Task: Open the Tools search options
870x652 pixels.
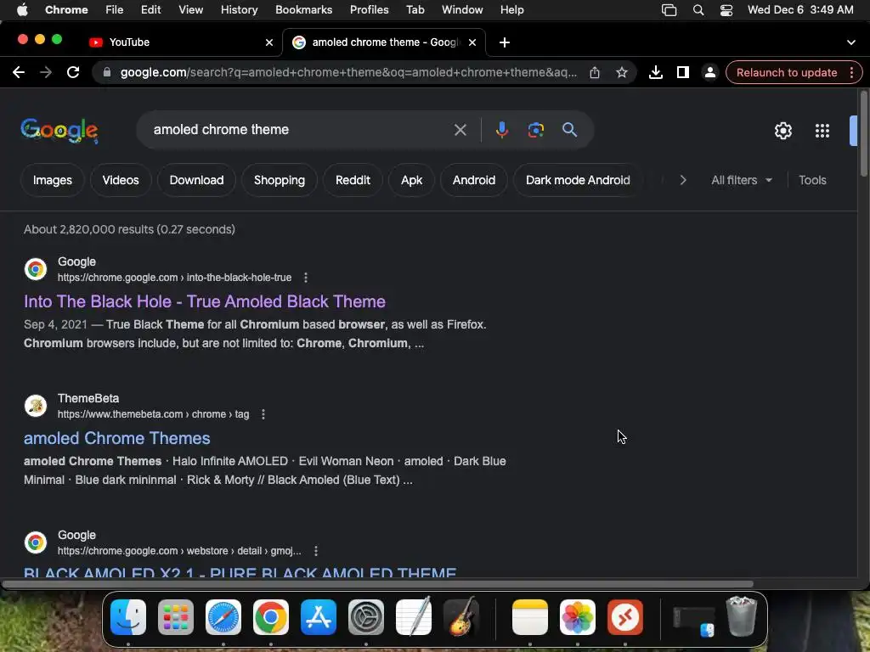Action: point(812,180)
